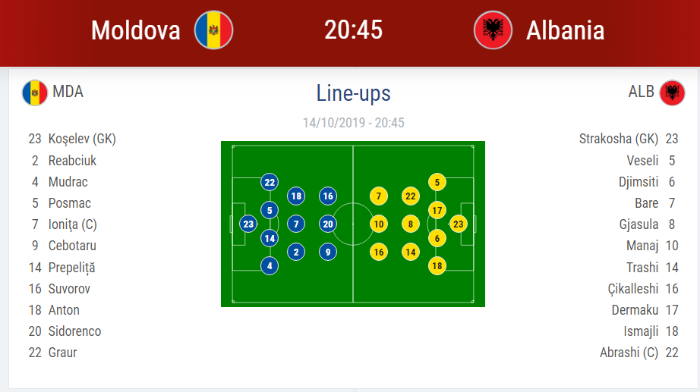Select Koşelev (GK) in Moldova lineup
700x392 pixels.
point(82,139)
